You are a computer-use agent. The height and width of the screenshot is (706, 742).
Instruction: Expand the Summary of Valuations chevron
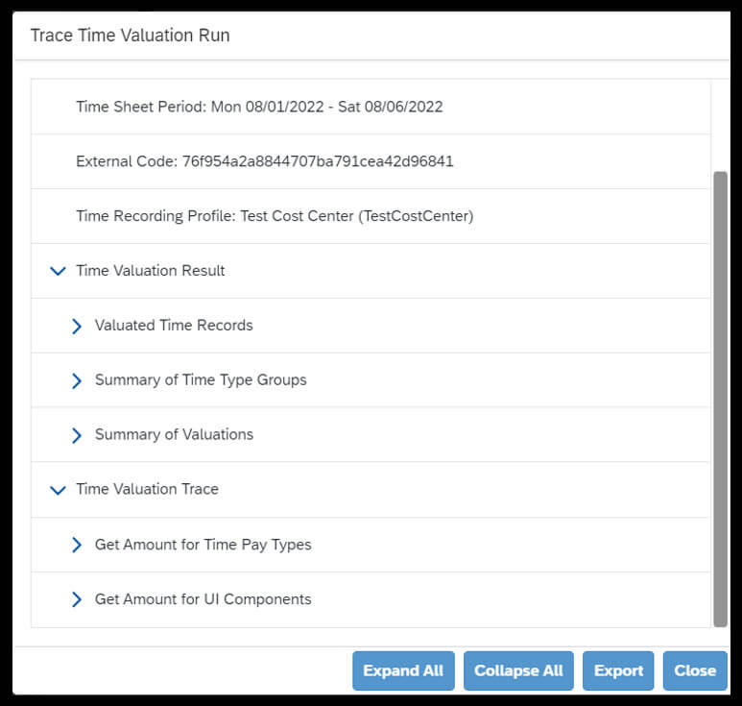77,436
